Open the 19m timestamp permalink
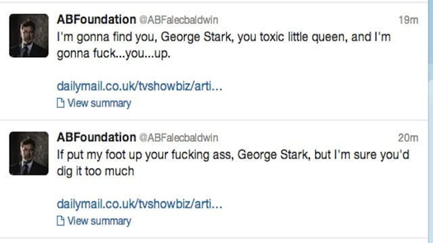This screenshot has height=243, width=433. (408, 20)
